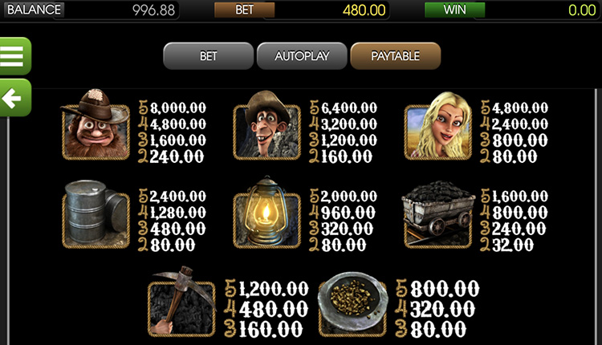Image resolution: width=602 pixels, height=345 pixels.
Task: Click the coal mine cart symbol
Action: click(438, 215)
